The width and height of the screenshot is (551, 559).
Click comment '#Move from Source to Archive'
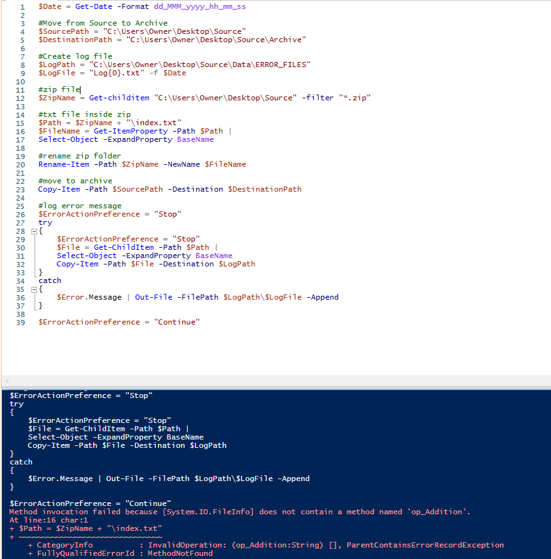(103, 23)
